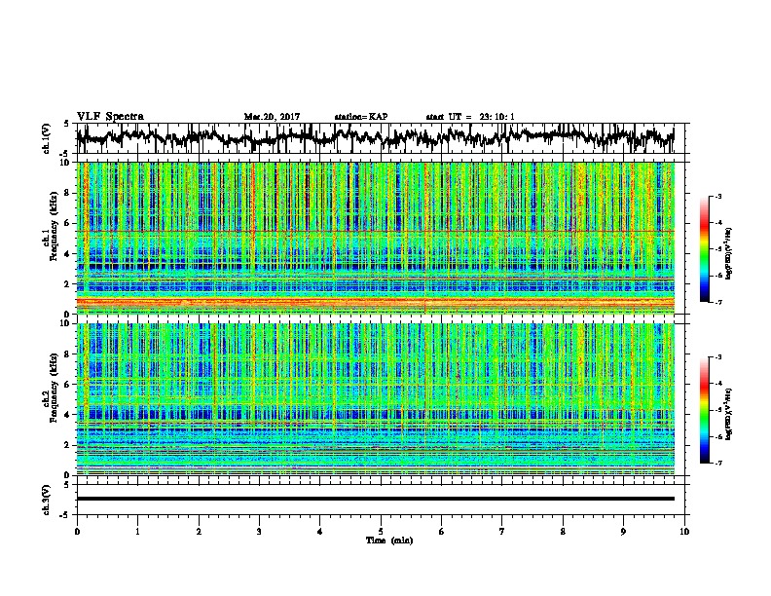The image size is (771, 596).
Task: Click time axis tick label "9"
Action: 623,532
